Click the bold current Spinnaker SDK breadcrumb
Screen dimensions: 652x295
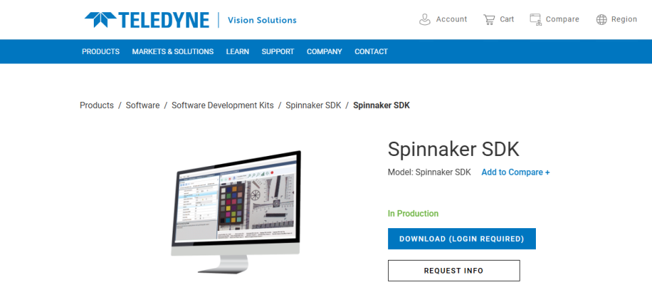(381, 105)
